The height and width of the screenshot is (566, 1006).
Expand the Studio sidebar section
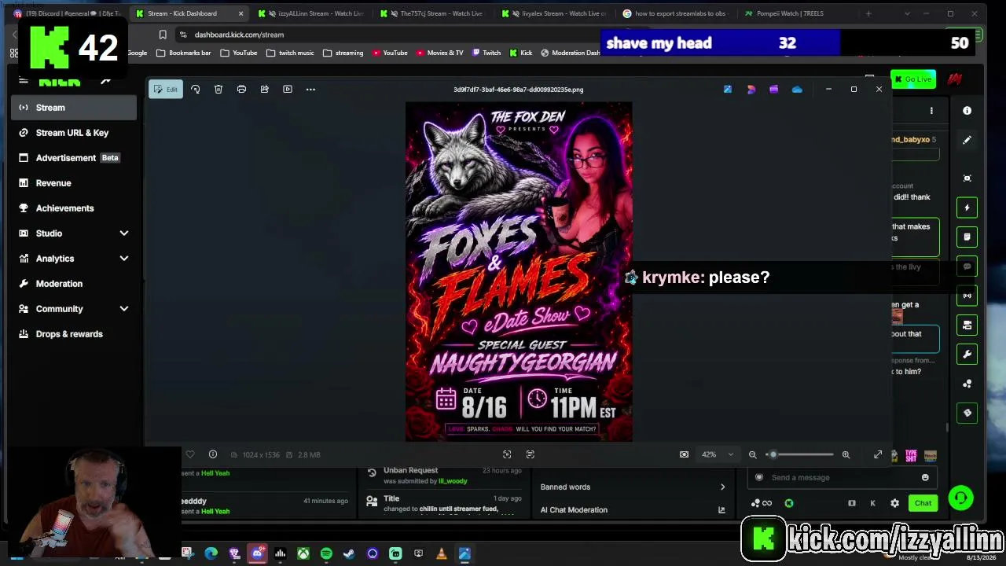pyautogui.click(x=74, y=233)
